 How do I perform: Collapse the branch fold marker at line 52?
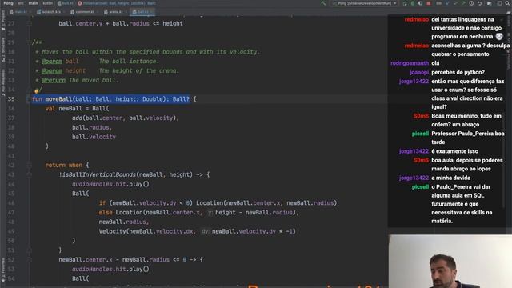(29, 259)
